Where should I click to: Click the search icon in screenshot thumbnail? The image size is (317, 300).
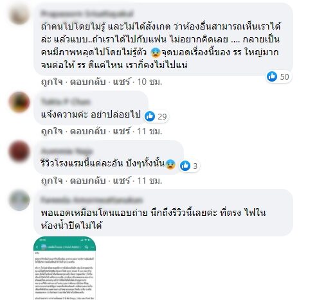coord(86,247)
